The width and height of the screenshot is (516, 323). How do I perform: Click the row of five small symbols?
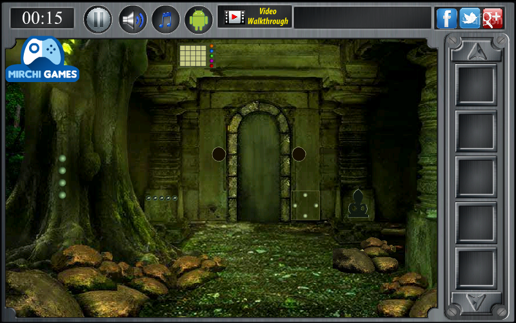pyautogui.click(x=162, y=198)
